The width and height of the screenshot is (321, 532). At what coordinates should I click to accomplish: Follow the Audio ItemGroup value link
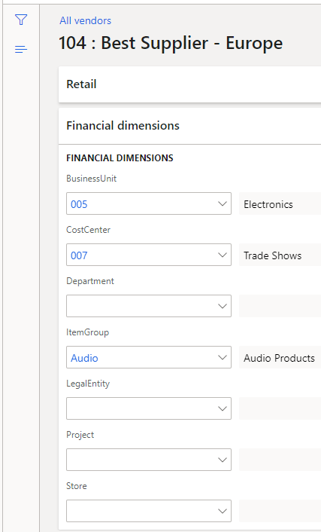pos(84,358)
